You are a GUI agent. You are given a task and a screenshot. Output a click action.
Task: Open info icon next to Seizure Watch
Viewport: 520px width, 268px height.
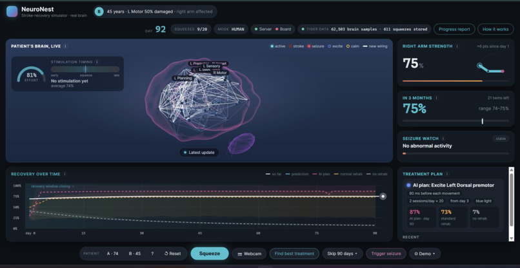[x=443, y=139]
